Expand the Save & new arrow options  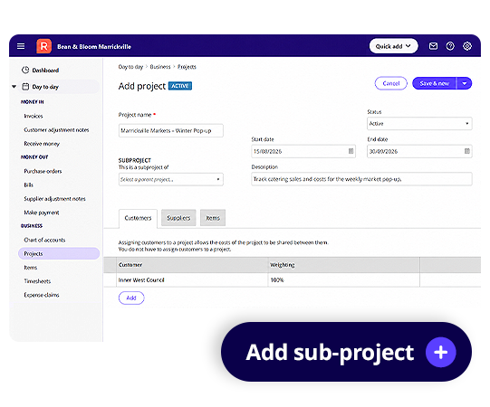coord(465,83)
